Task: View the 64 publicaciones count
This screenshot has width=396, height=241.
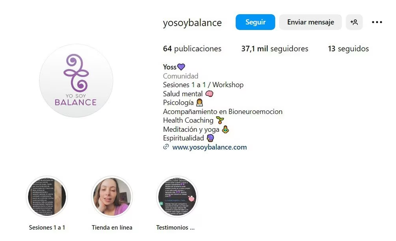Action: [192, 48]
